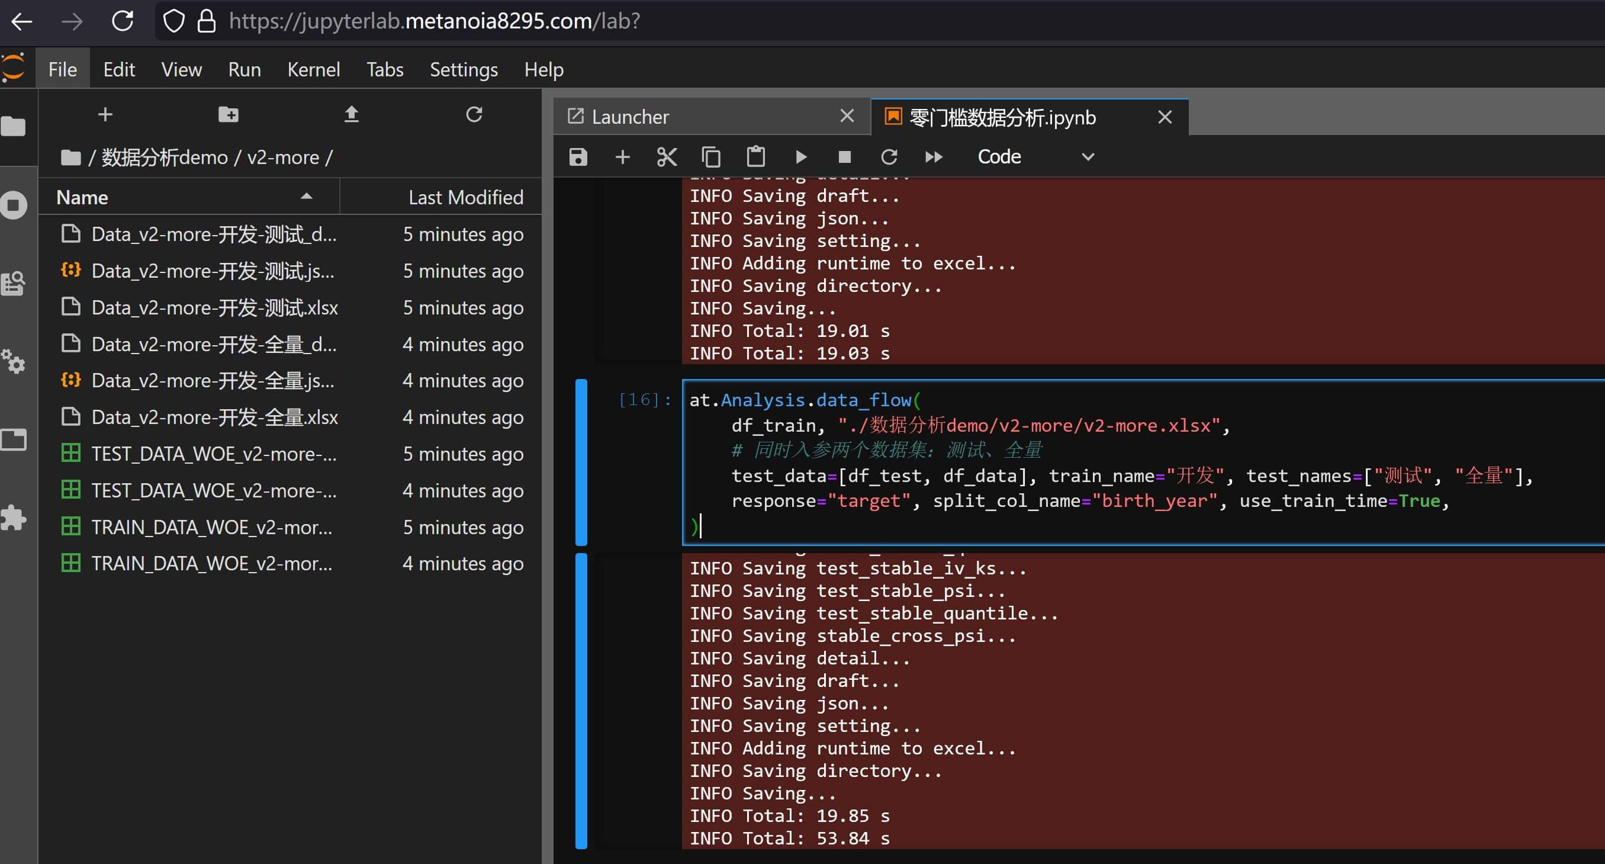This screenshot has height=864, width=1605.
Task: Sort files by the Name column
Action: pos(82,197)
